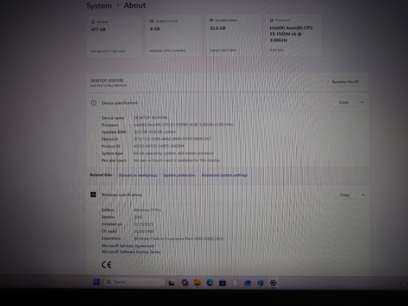Open File Explorer from the taskbar

pyautogui.click(x=197, y=283)
